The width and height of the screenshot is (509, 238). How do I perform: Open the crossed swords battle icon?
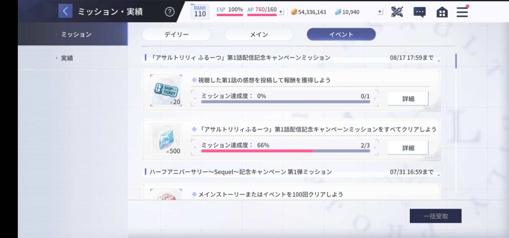[397, 12]
